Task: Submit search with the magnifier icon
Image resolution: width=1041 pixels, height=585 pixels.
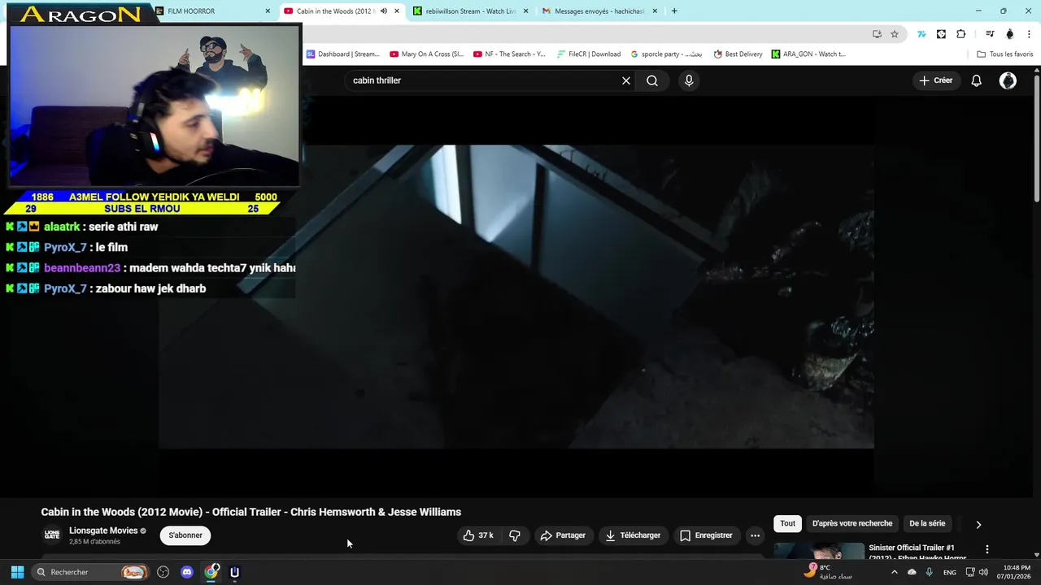Action: coord(652,80)
